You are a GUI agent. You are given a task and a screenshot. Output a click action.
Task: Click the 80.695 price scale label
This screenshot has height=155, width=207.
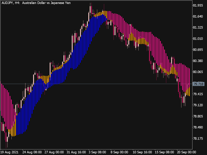(198, 50)
